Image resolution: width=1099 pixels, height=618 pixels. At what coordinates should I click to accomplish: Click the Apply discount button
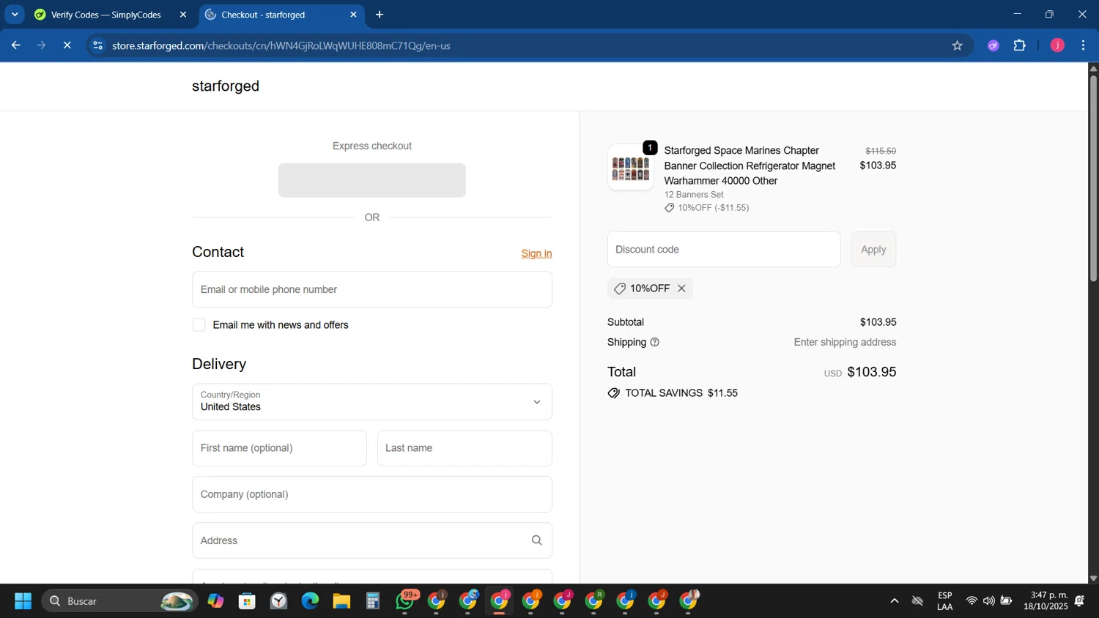(873, 250)
